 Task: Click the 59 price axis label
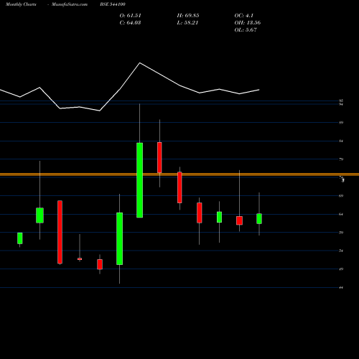point(341,233)
